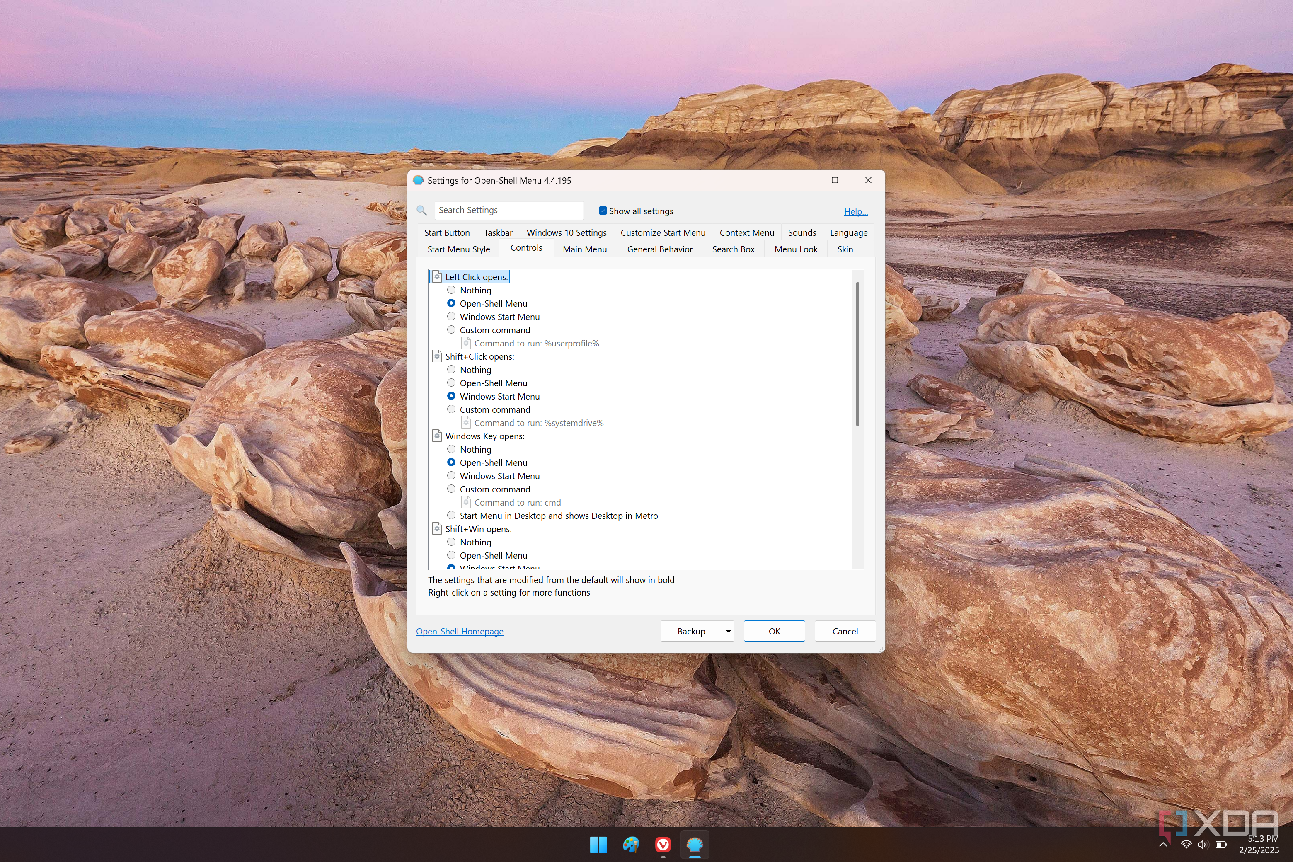Click the OK button
Screen dimensions: 1293x862
(774, 631)
